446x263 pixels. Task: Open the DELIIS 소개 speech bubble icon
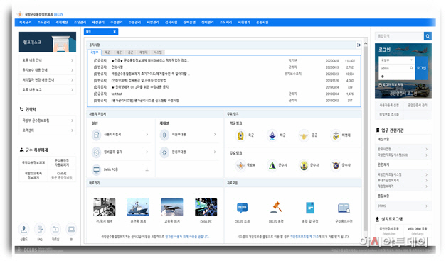click(242, 208)
